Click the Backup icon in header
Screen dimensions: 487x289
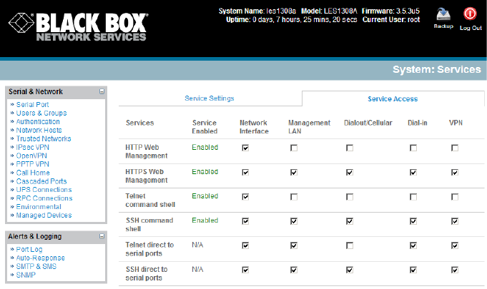point(443,14)
